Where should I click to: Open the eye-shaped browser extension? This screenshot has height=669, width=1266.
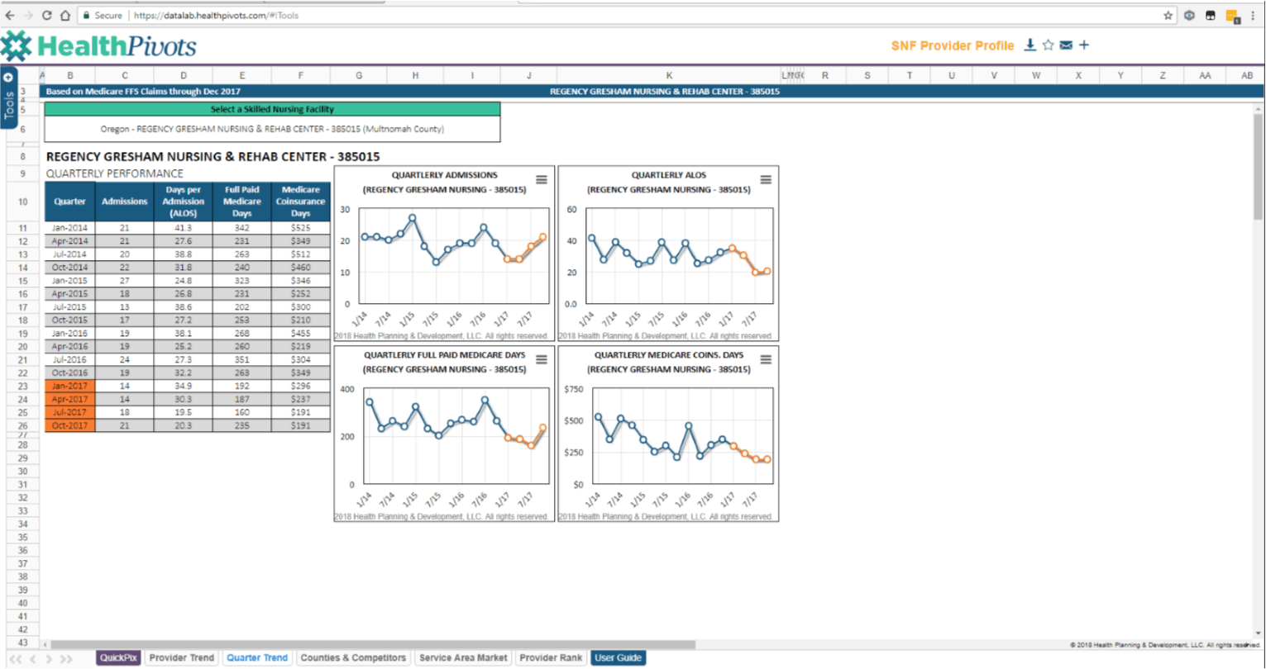pyautogui.click(x=1190, y=15)
